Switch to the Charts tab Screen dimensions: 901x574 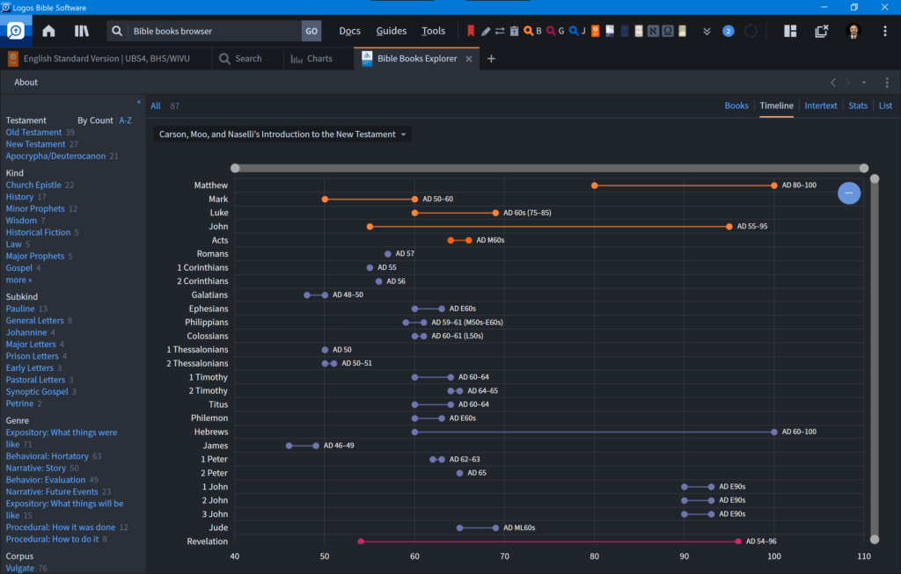[319, 59]
